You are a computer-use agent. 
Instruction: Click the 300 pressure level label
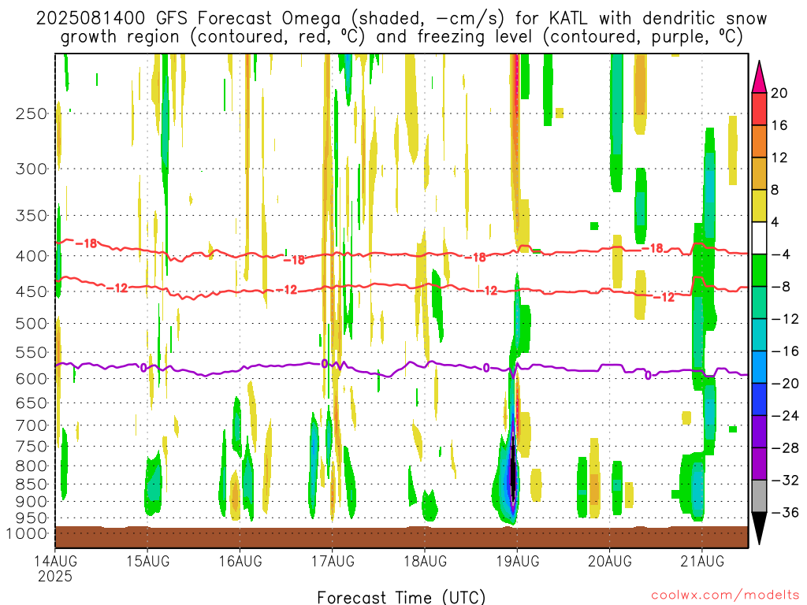coord(32,169)
